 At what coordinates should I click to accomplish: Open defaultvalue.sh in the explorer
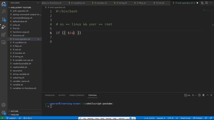(x=20, y=21)
